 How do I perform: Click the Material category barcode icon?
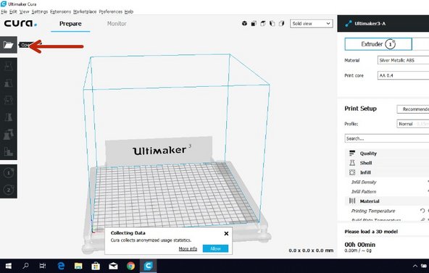point(352,201)
